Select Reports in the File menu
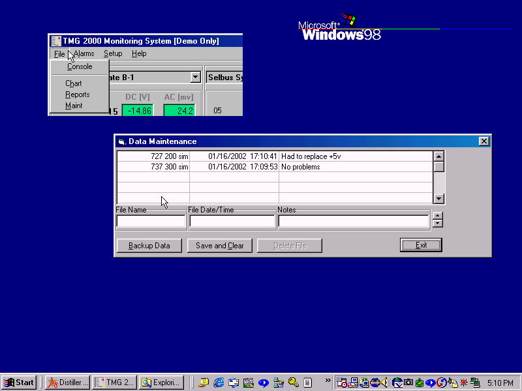 tap(77, 94)
